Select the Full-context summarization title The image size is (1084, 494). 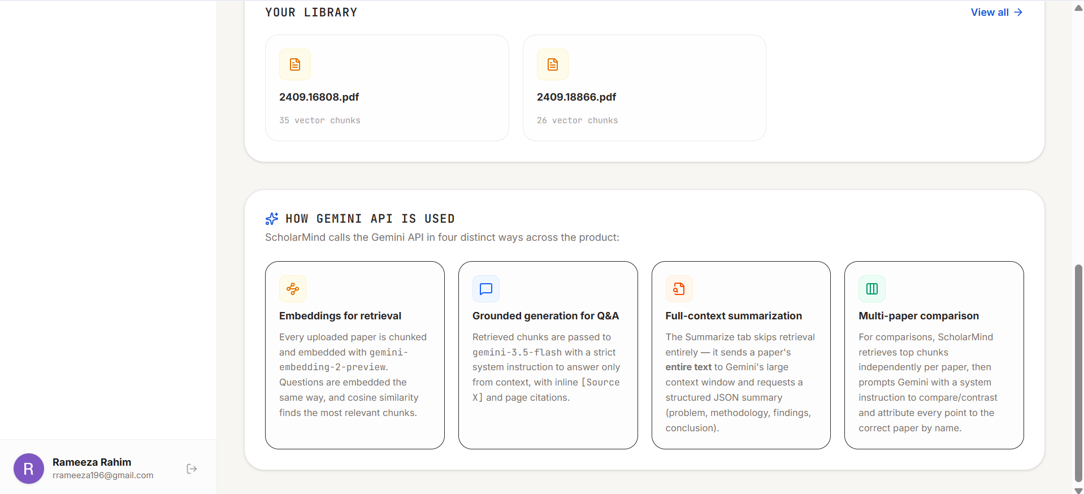point(734,316)
